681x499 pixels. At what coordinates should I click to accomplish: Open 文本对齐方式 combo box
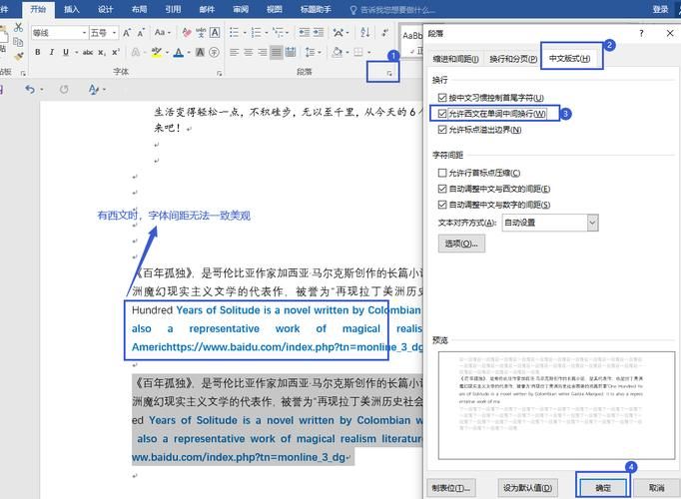tap(550, 223)
